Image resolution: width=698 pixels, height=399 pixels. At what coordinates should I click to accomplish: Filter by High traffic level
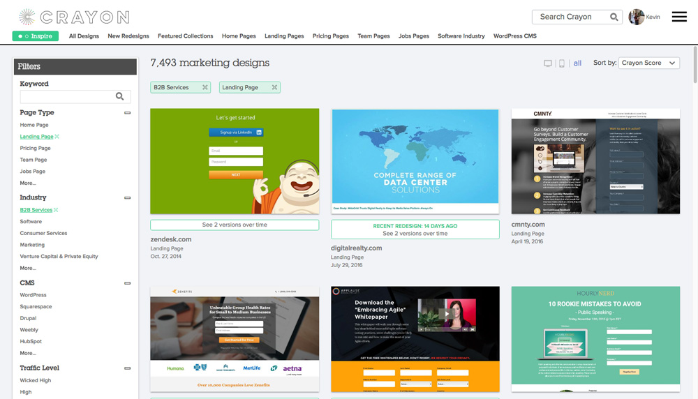[x=26, y=392]
